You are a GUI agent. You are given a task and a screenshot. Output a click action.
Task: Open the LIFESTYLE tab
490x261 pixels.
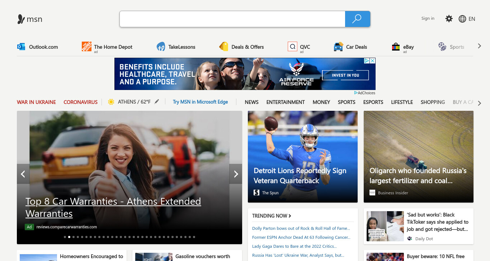click(x=402, y=102)
